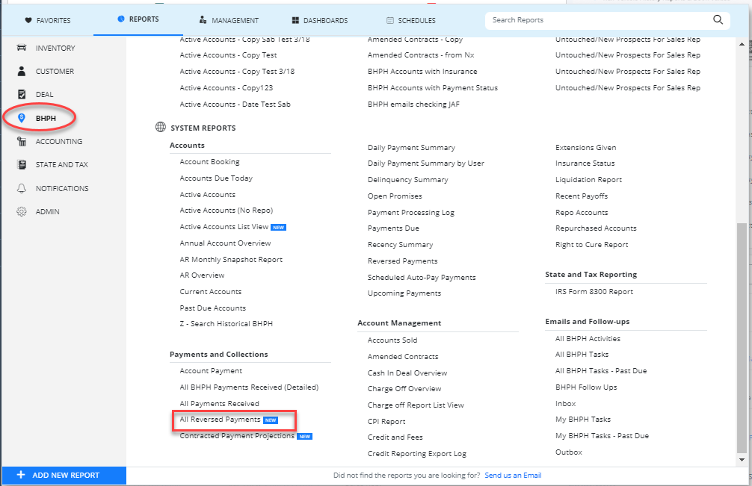
Task: Choose Customer report category
Action: tap(55, 72)
